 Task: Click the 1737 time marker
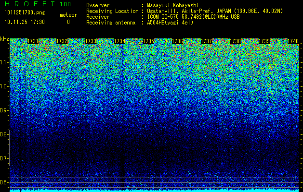tap(207, 41)
